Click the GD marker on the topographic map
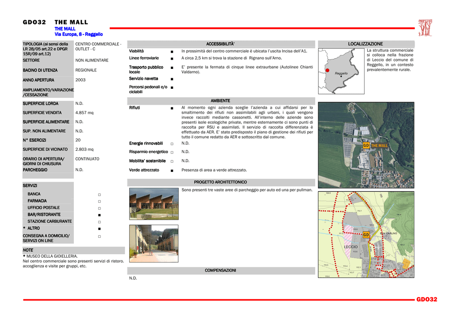 [x=366, y=235]
